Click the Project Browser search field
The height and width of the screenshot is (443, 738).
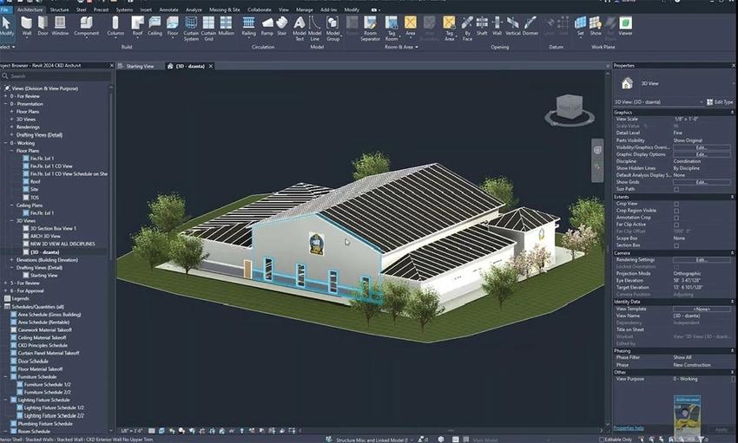tap(56, 76)
